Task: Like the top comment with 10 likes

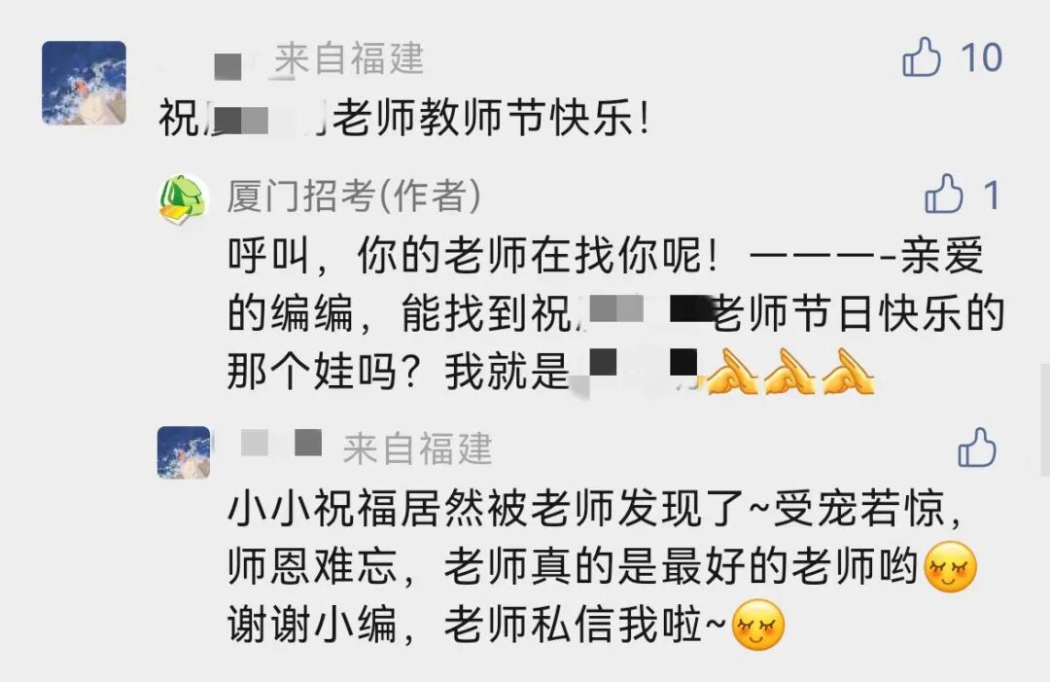Action: tap(922, 57)
